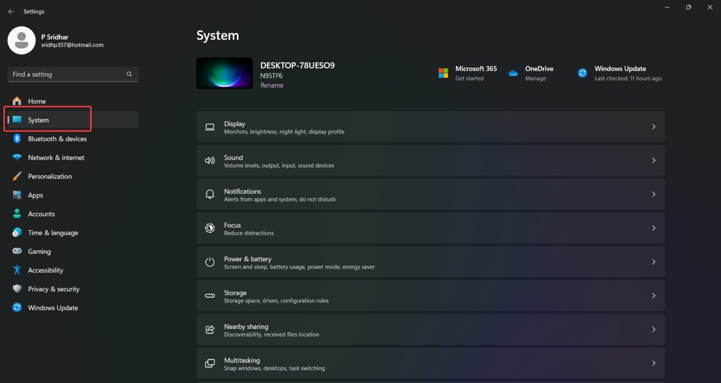Click the Multitasking settings icon
Image resolution: width=721 pixels, height=383 pixels.
point(210,363)
